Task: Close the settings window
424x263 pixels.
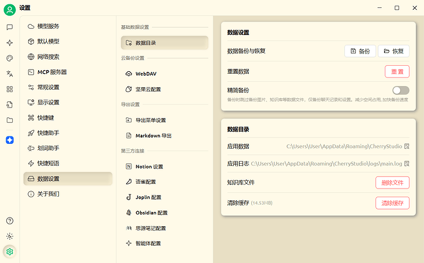Action: click(x=415, y=8)
